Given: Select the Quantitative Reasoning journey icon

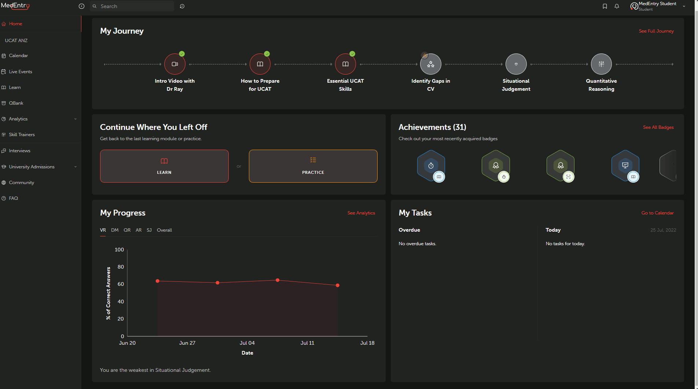Looking at the screenshot, I should [x=601, y=64].
